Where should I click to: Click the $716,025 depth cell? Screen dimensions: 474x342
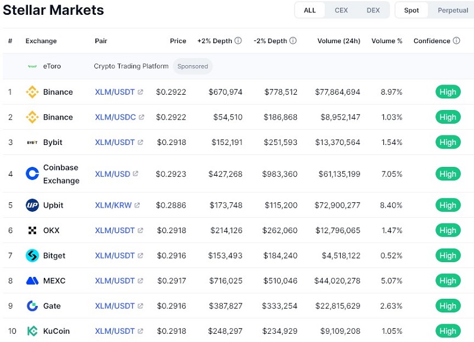(x=226, y=280)
